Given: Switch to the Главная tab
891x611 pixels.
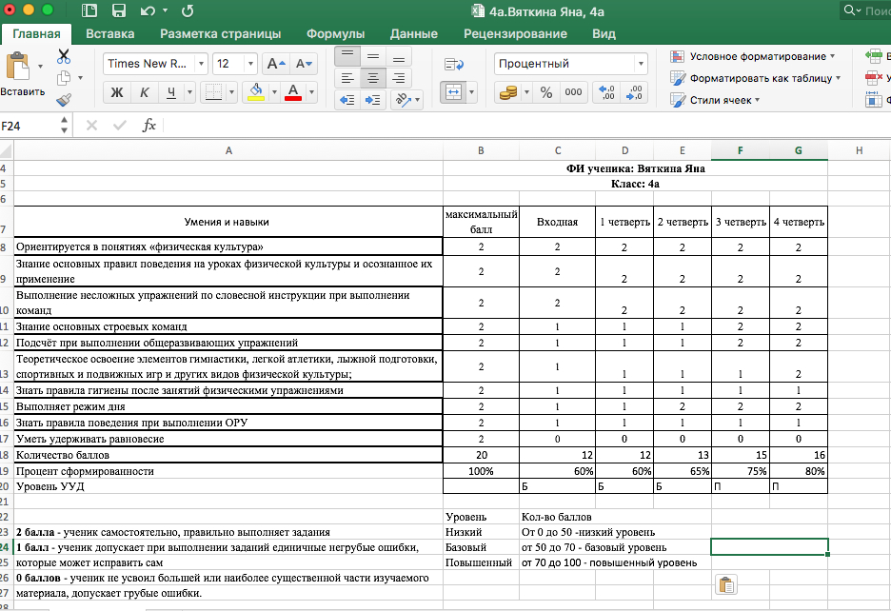Looking at the screenshot, I should 36,33.
